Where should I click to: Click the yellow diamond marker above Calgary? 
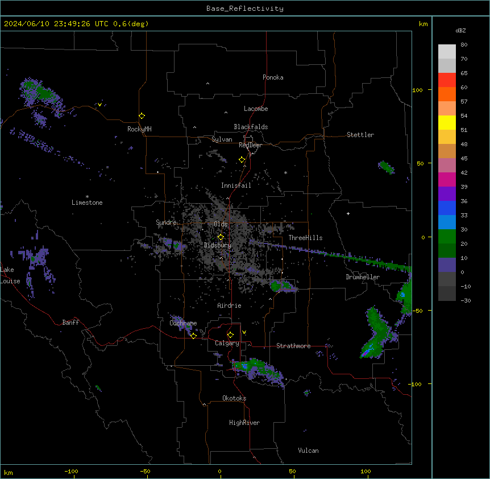click(x=230, y=335)
